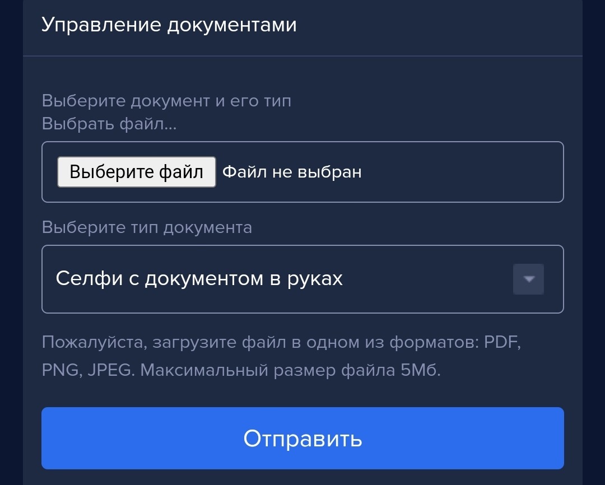Viewport: 605px width, 485px height.
Task: Click the divider line below the page heading
Action: 302,56
